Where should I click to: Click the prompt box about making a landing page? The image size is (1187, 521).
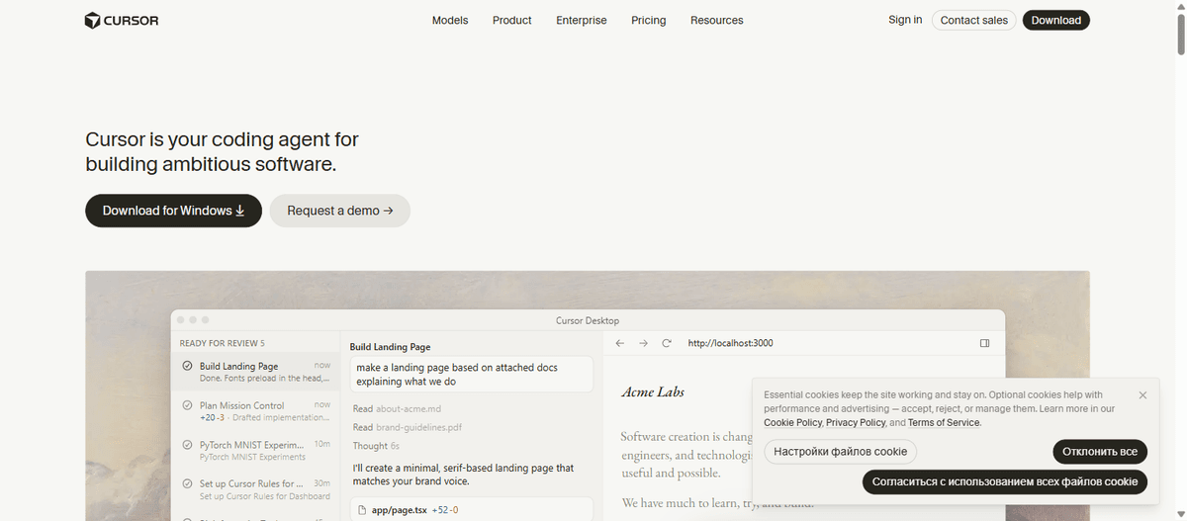point(471,375)
